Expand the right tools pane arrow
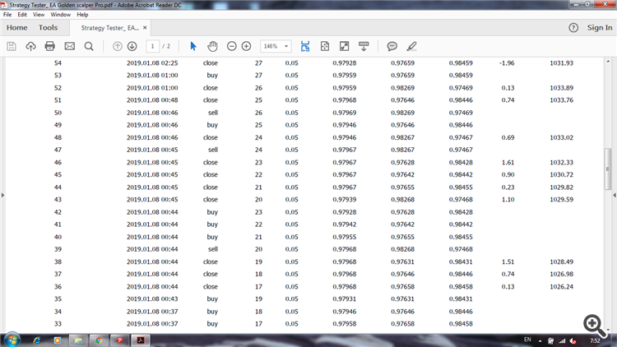Viewport: 617px width, 347px height. [x=615, y=195]
